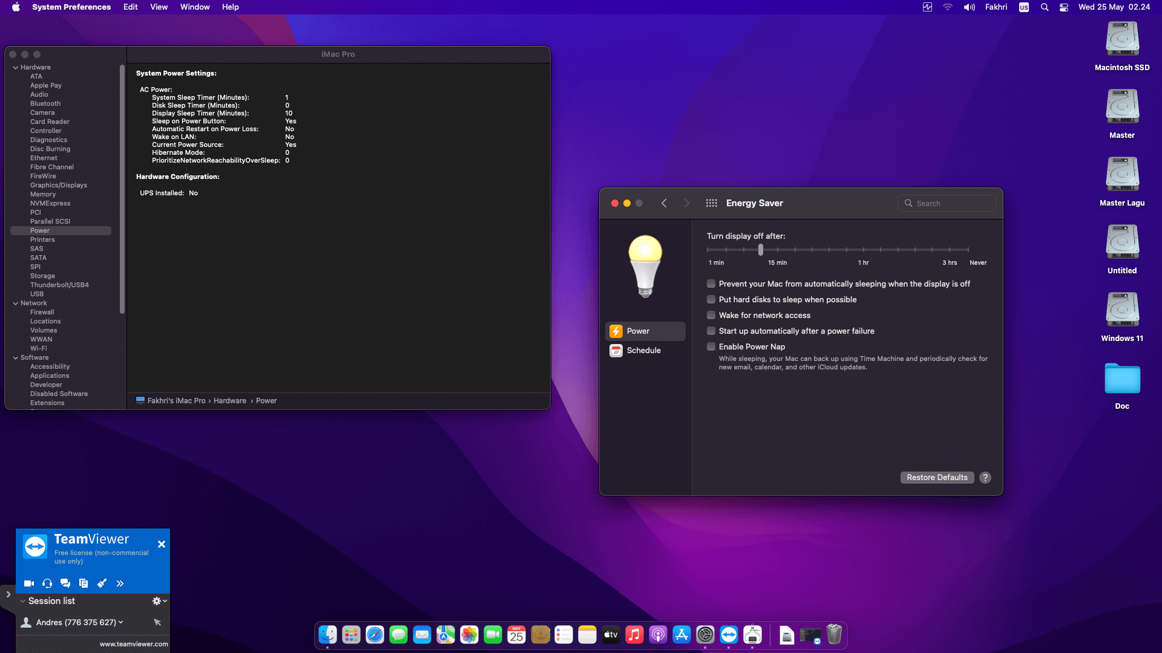Select the Macintosh SSD drive on desktop

click(x=1122, y=47)
